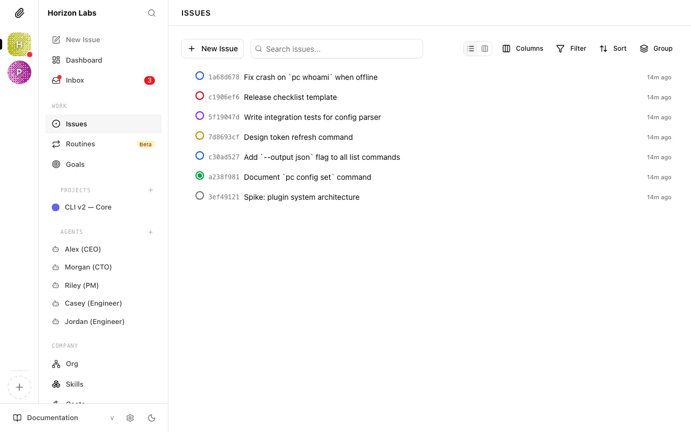Click the Inbox unread count badge
Image resolution: width=691 pixels, height=432 pixels.
click(x=150, y=80)
